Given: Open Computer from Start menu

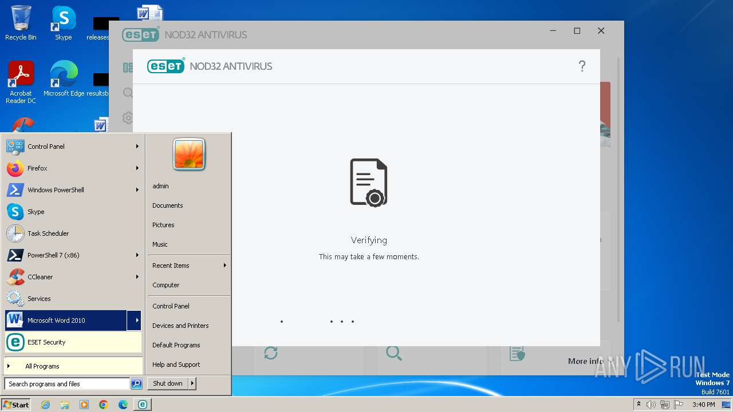Looking at the screenshot, I should pyautogui.click(x=189, y=285).
